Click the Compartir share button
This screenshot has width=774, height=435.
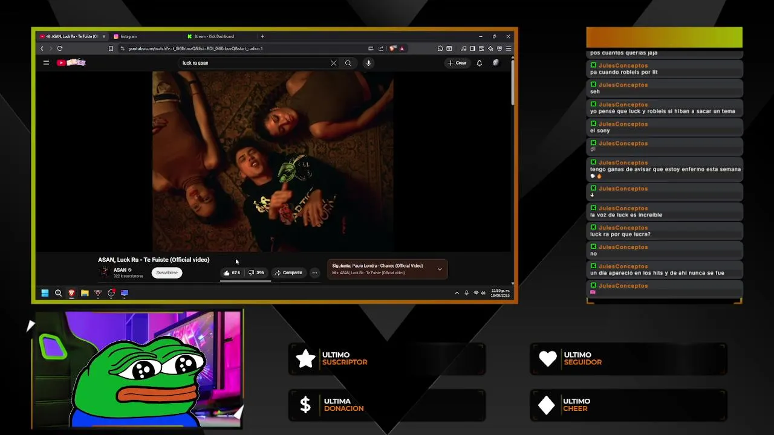(288, 272)
